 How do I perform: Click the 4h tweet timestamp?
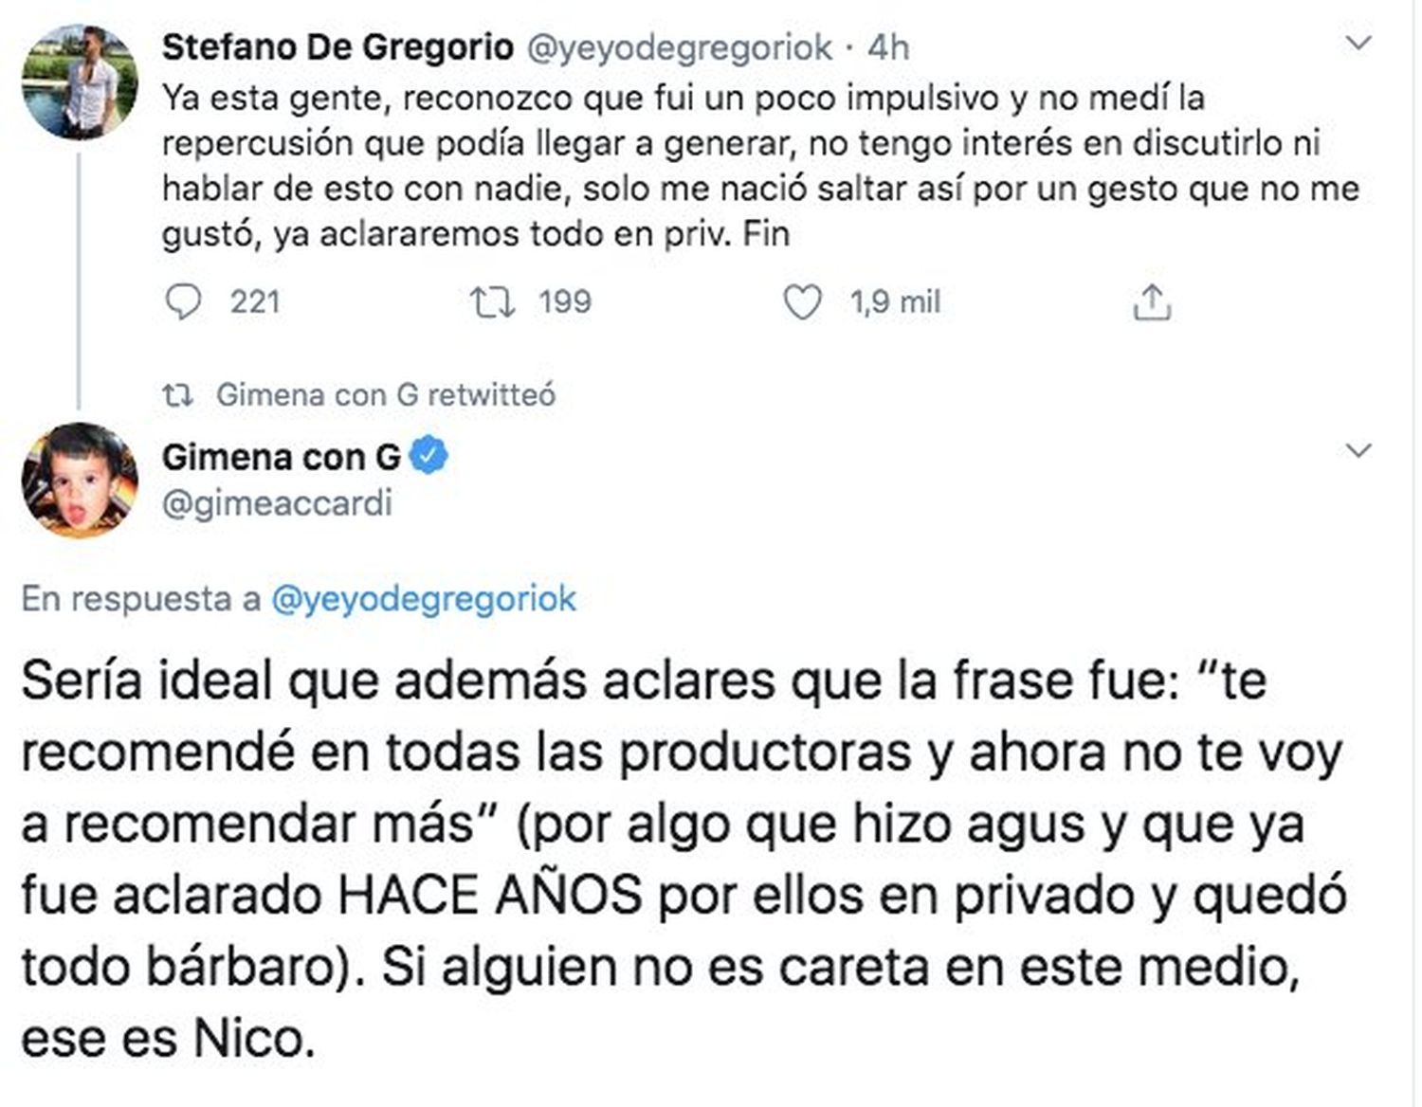[x=888, y=46]
